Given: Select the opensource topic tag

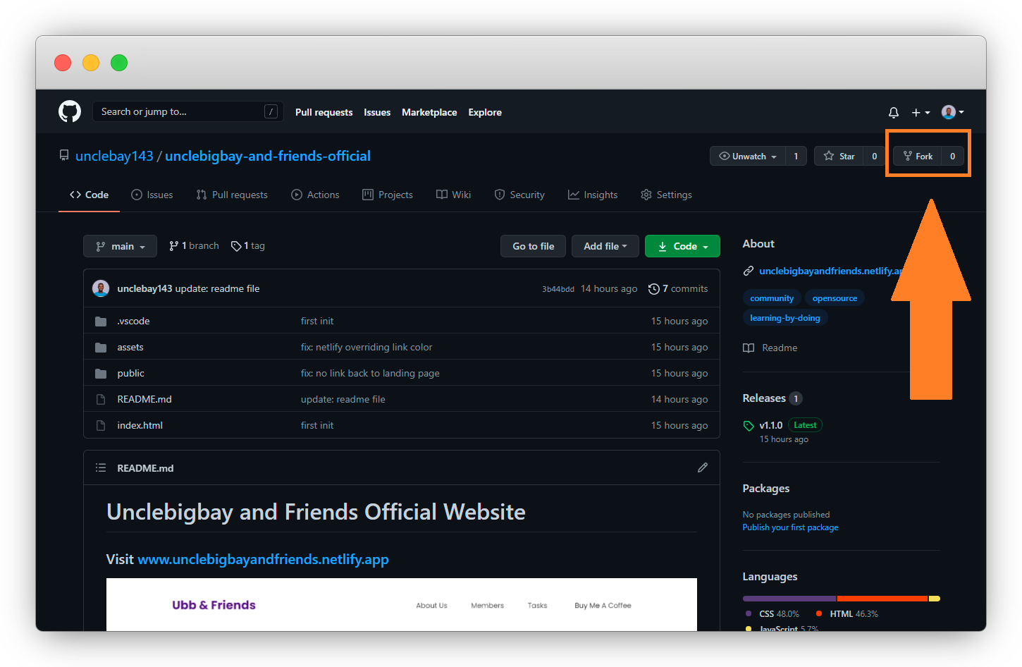Looking at the screenshot, I should pos(835,298).
